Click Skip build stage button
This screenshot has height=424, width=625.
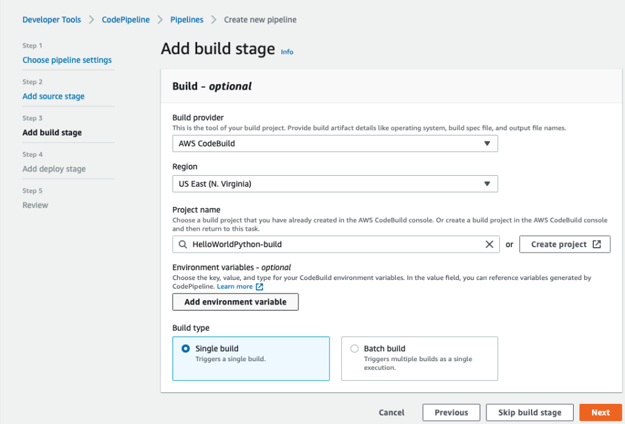click(x=530, y=412)
